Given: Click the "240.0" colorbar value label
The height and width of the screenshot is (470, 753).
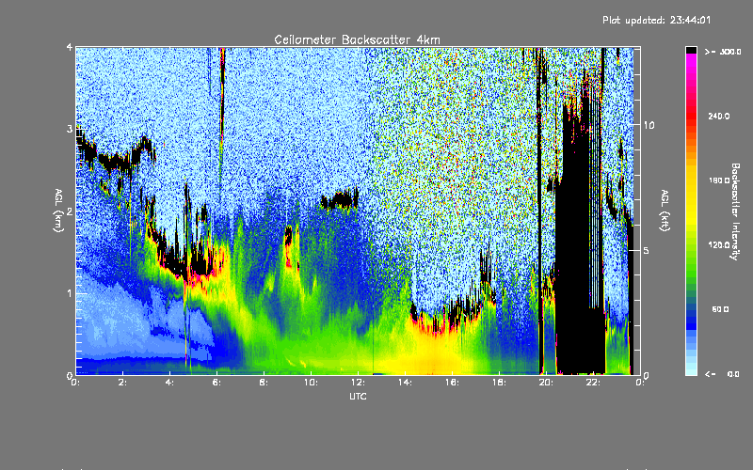Looking at the screenshot, I should (719, 116).
